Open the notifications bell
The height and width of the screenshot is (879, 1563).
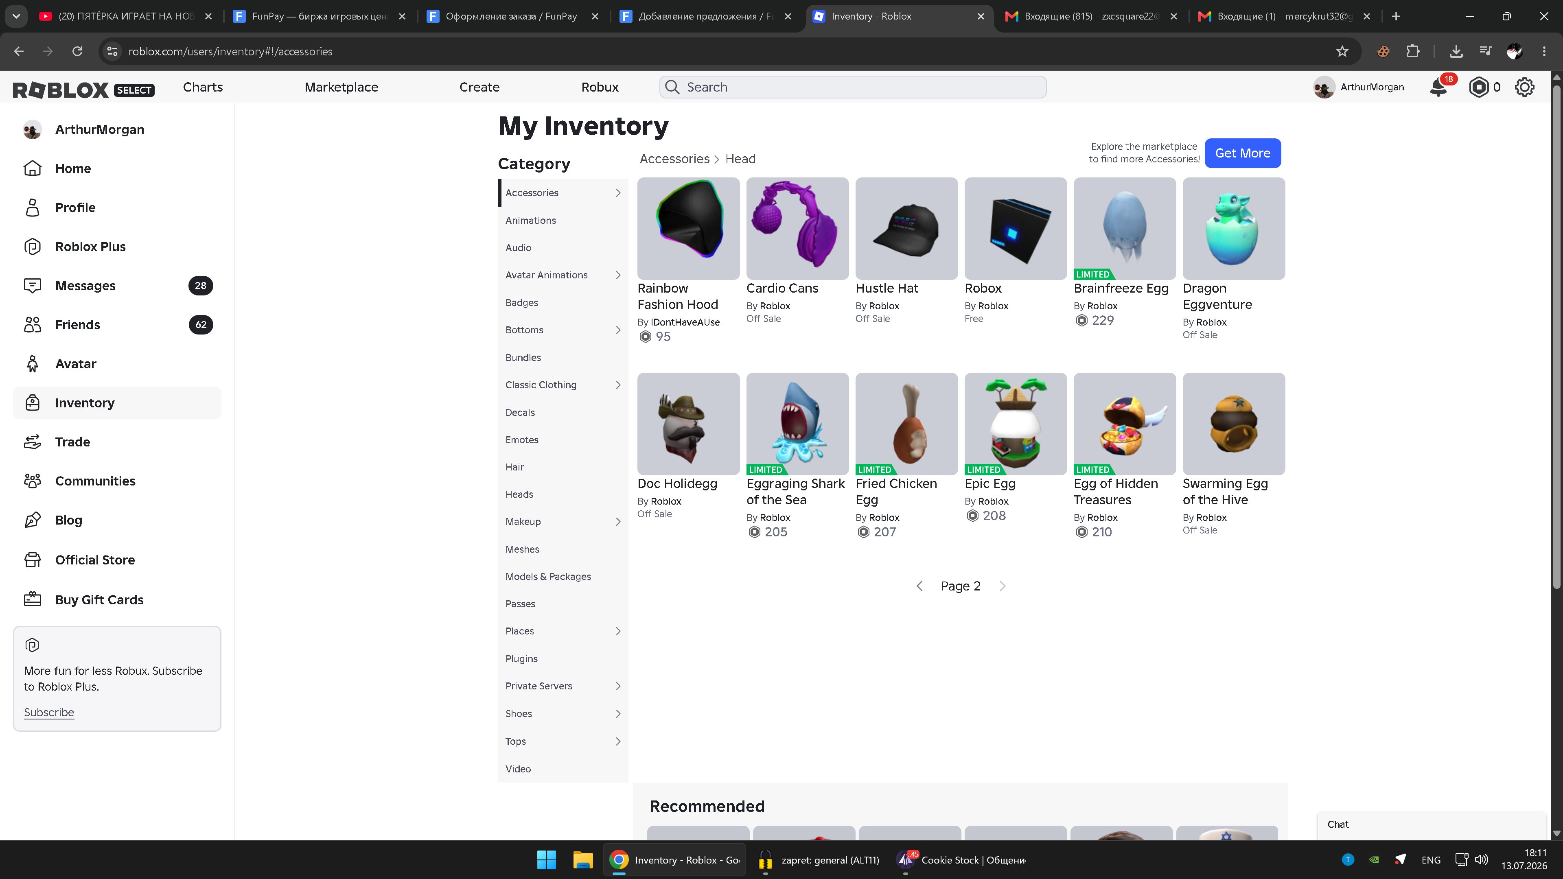1438,87
